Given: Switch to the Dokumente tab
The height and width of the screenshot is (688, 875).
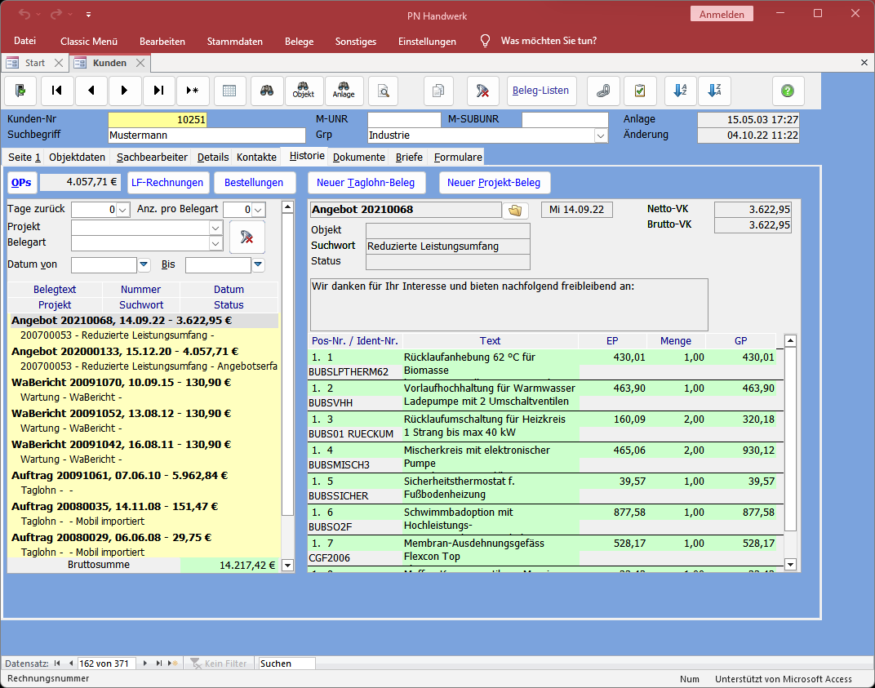Looking at the screenshot, I should pos(358,157).
